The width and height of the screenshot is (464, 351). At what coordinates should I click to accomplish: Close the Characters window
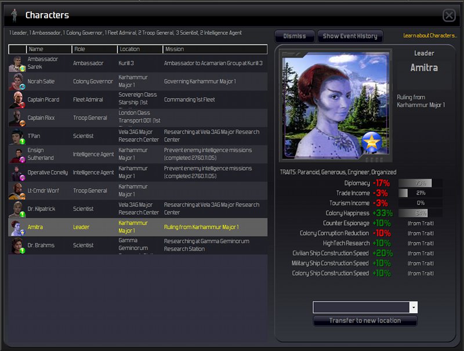449,15
